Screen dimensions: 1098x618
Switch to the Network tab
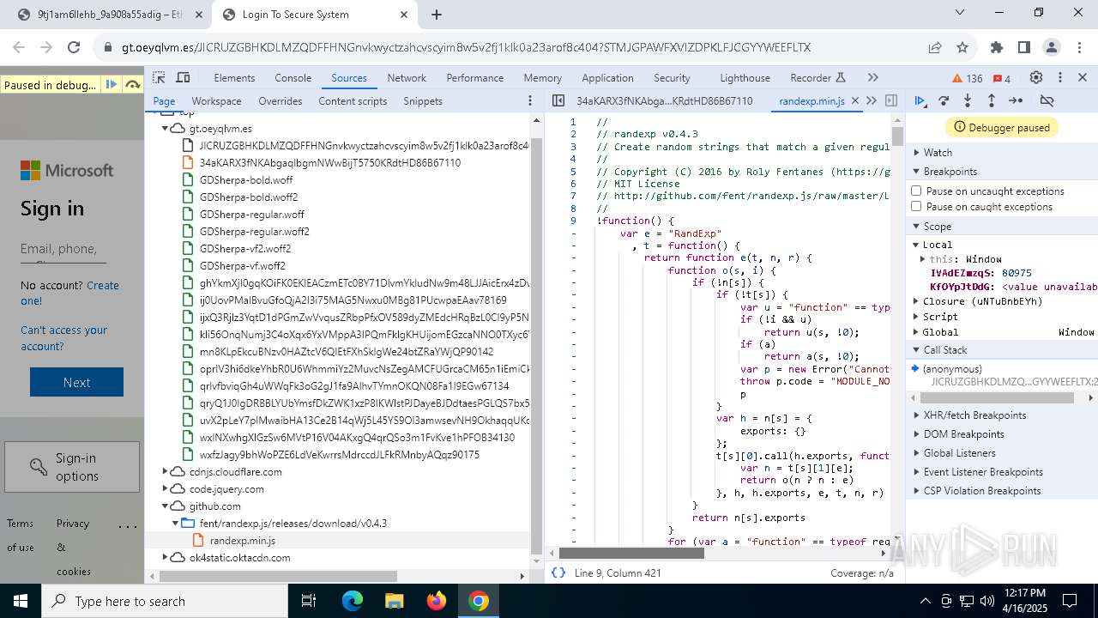407,77
